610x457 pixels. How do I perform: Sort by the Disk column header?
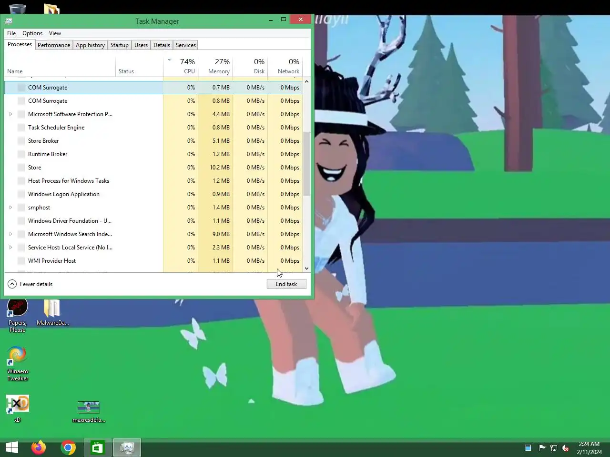[250, 67]
